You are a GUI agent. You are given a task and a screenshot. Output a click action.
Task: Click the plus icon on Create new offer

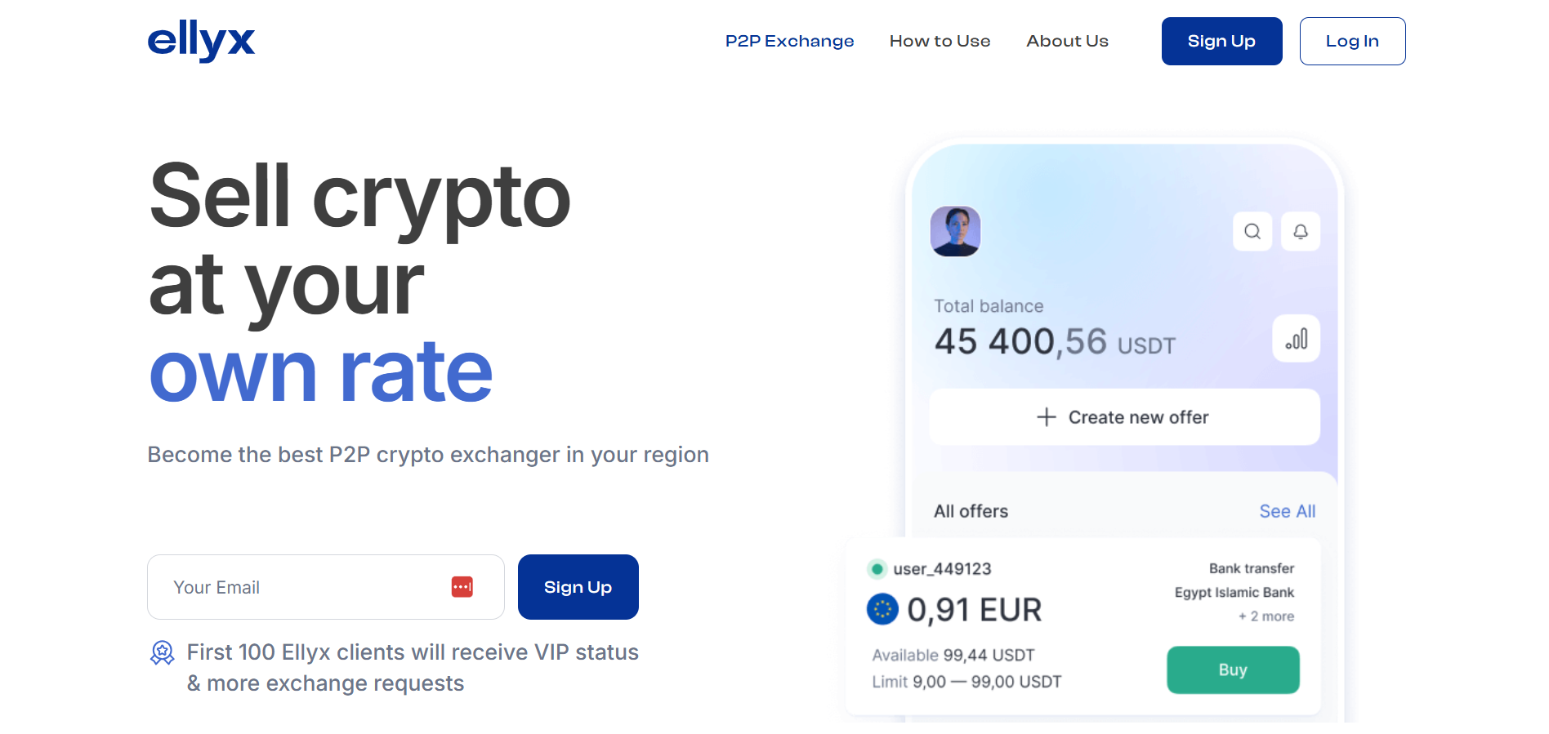pyautogui.click(x=1046, y=417)
